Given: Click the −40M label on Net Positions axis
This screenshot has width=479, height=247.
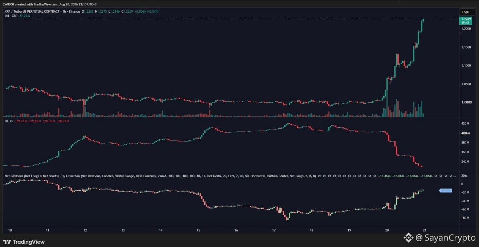Looking at the screenshot, I should (465, 201).
